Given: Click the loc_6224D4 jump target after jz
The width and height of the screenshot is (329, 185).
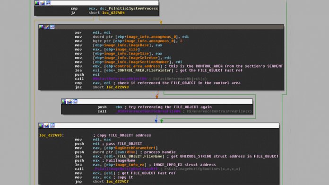Looking at the screenshot, I should [113, 13].
